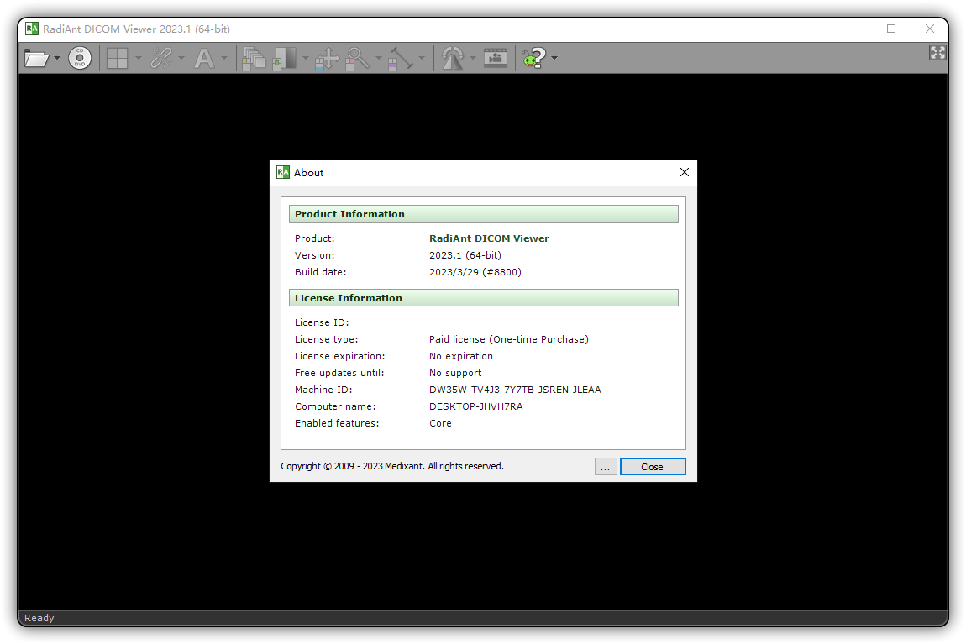Viewport: 966px width, 644px height.
Task: Click the Ready status bar text
Action: pyautogui.click(x=39, y=618)
